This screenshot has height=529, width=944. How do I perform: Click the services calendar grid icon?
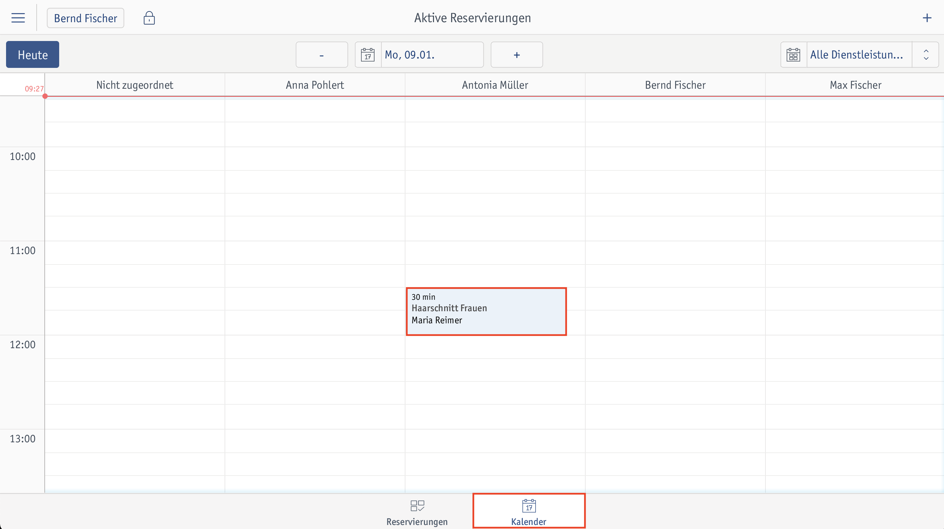pos(793,54)
